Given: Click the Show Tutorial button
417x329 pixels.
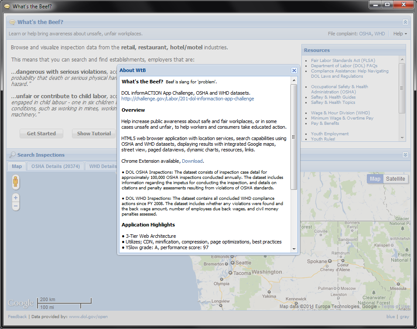Looking at the screenshot, I should click(94, 134).
